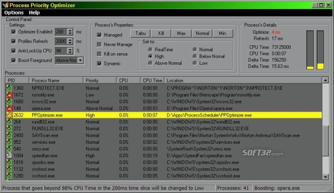The width and height of the screenshot is (334, 193).
Task: Click the process list scrollbar thumb
Action: click(x=325, y=141)
